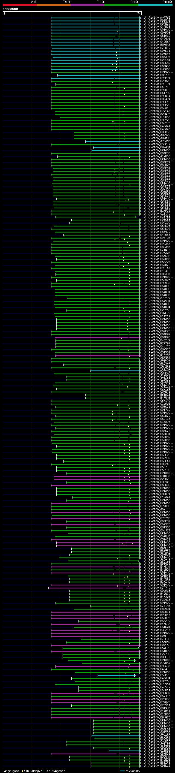Click the UniRef100_Q0WLI1 label
The width and height of the screenshot is (175, 773).
pos(157,51)
